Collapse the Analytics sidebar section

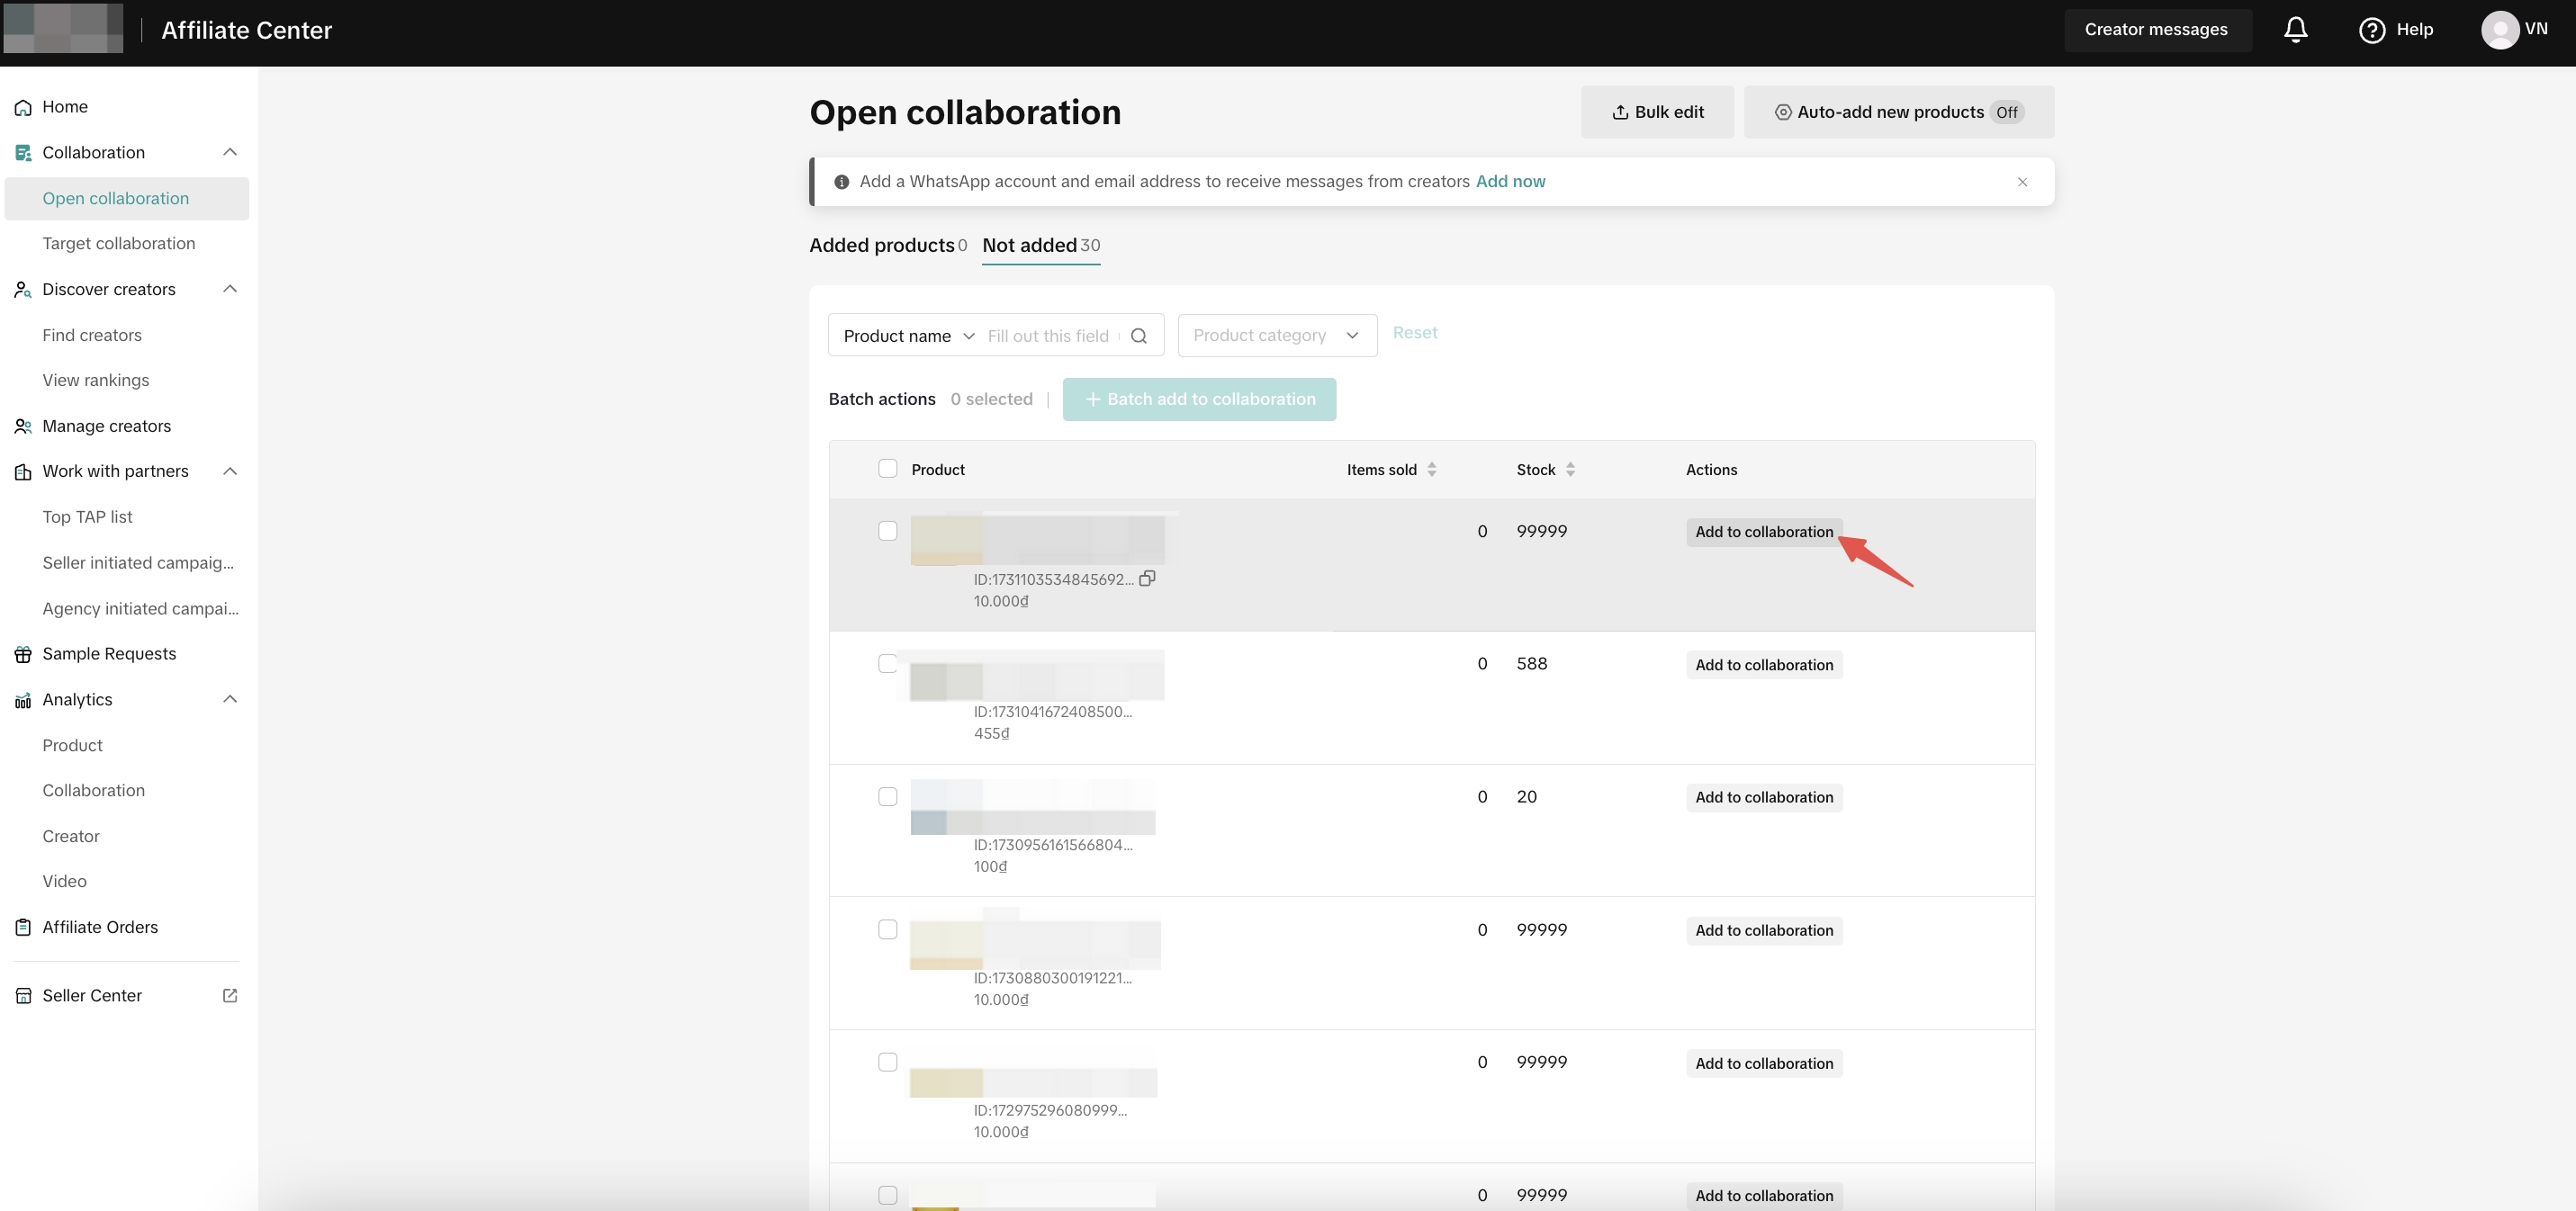(230, 699)
